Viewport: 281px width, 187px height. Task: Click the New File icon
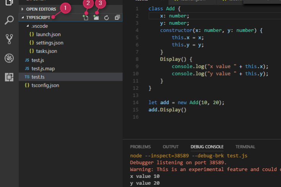tap(85, 18)
